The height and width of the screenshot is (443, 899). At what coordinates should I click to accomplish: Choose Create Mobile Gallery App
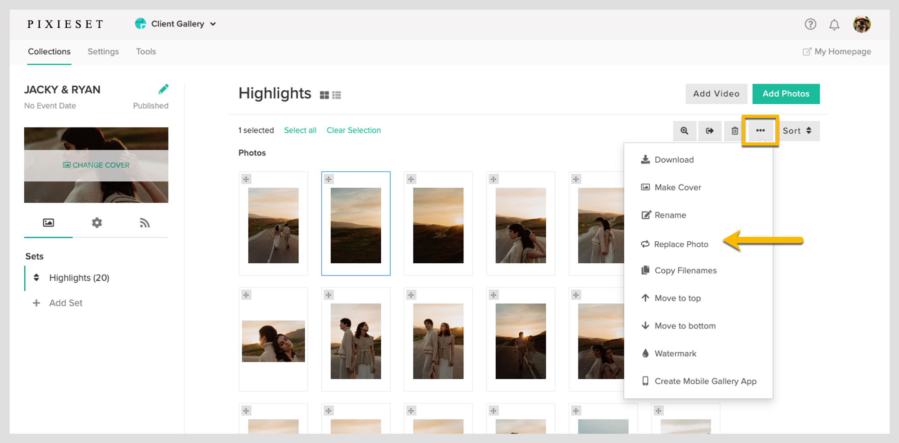pos(698,381)
